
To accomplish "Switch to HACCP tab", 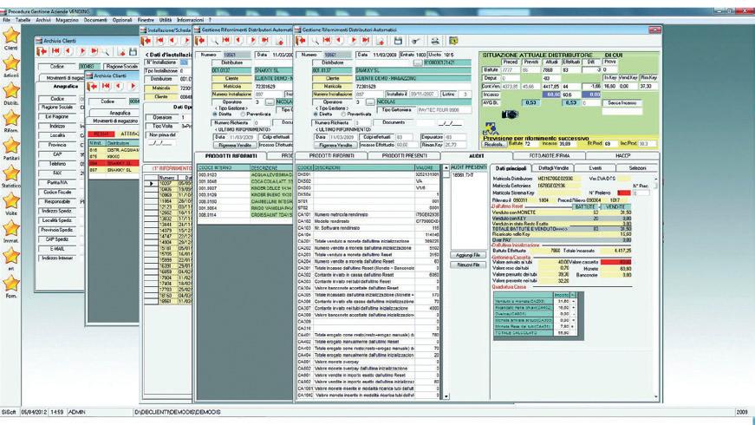I will [622, 155].
